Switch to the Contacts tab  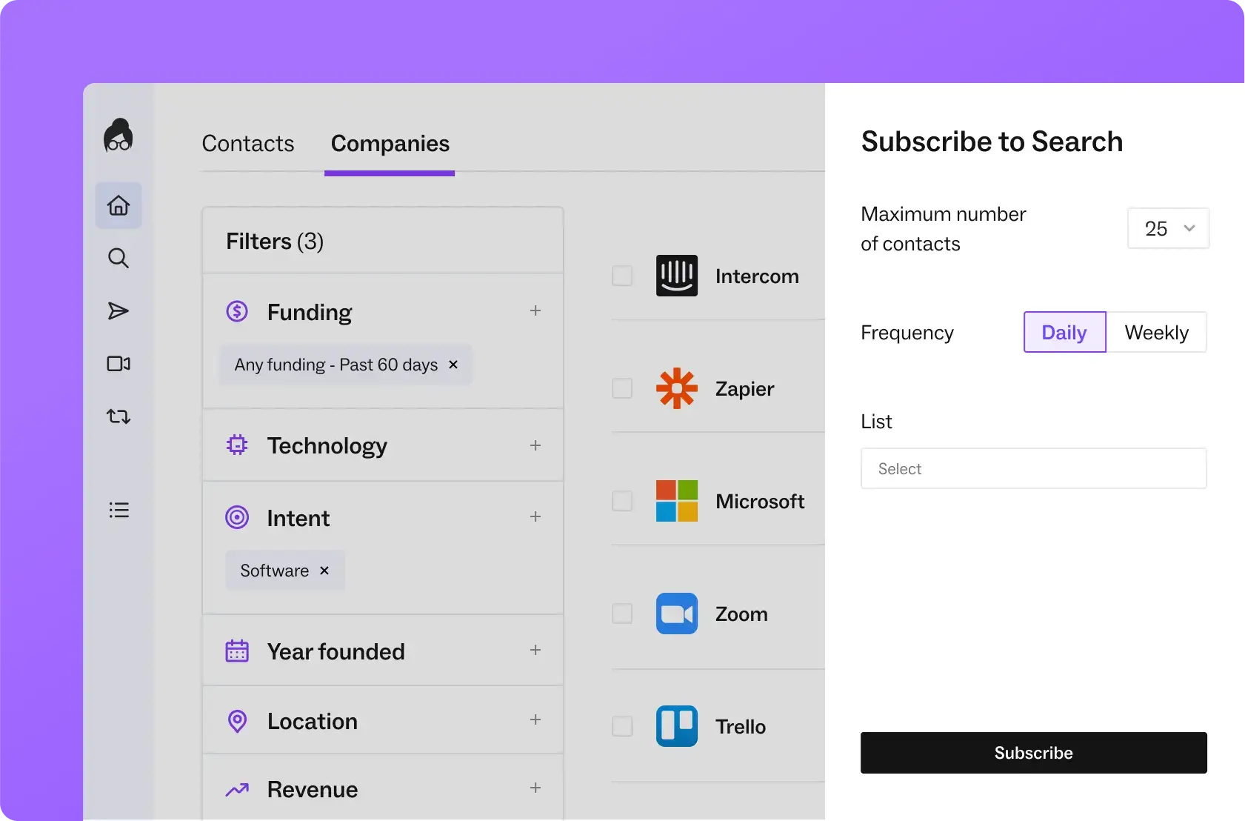coord(248,144)
